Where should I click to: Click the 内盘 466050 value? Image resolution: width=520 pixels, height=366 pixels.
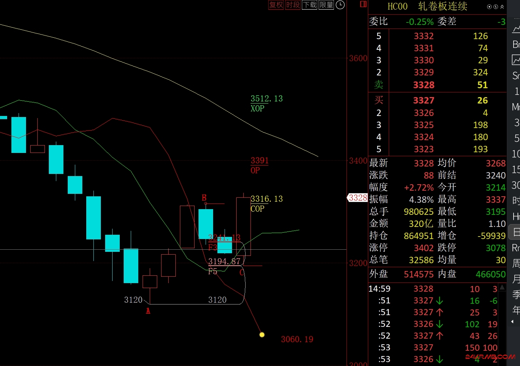(491, 274)
